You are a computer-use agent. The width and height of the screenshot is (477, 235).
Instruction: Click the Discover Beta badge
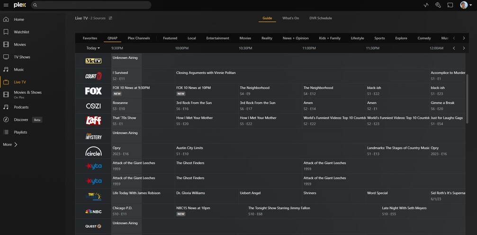pyautogui.click(x=37, y=120)
